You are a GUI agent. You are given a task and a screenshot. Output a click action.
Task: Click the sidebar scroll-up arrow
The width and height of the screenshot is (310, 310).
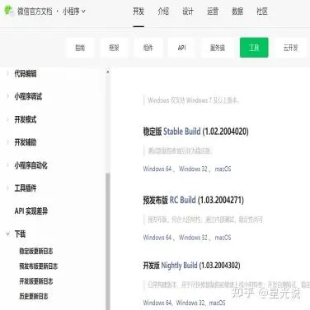click(x=108, y=72)
